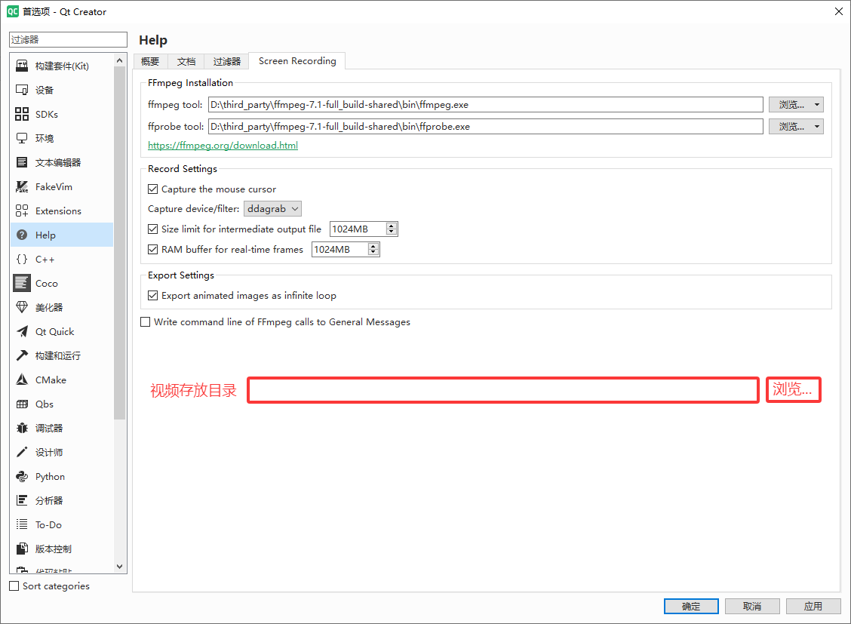The height and width of the screenshot is (624, 851).
Task: Open the 构建套件(Kit) category icon
Action: (x=22, y=66)
